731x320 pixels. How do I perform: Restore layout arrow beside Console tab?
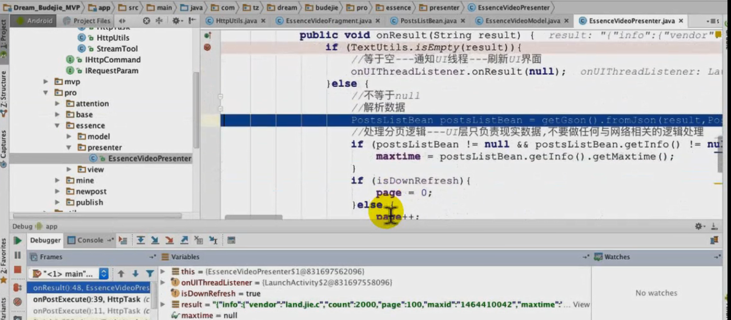[111, 241]
